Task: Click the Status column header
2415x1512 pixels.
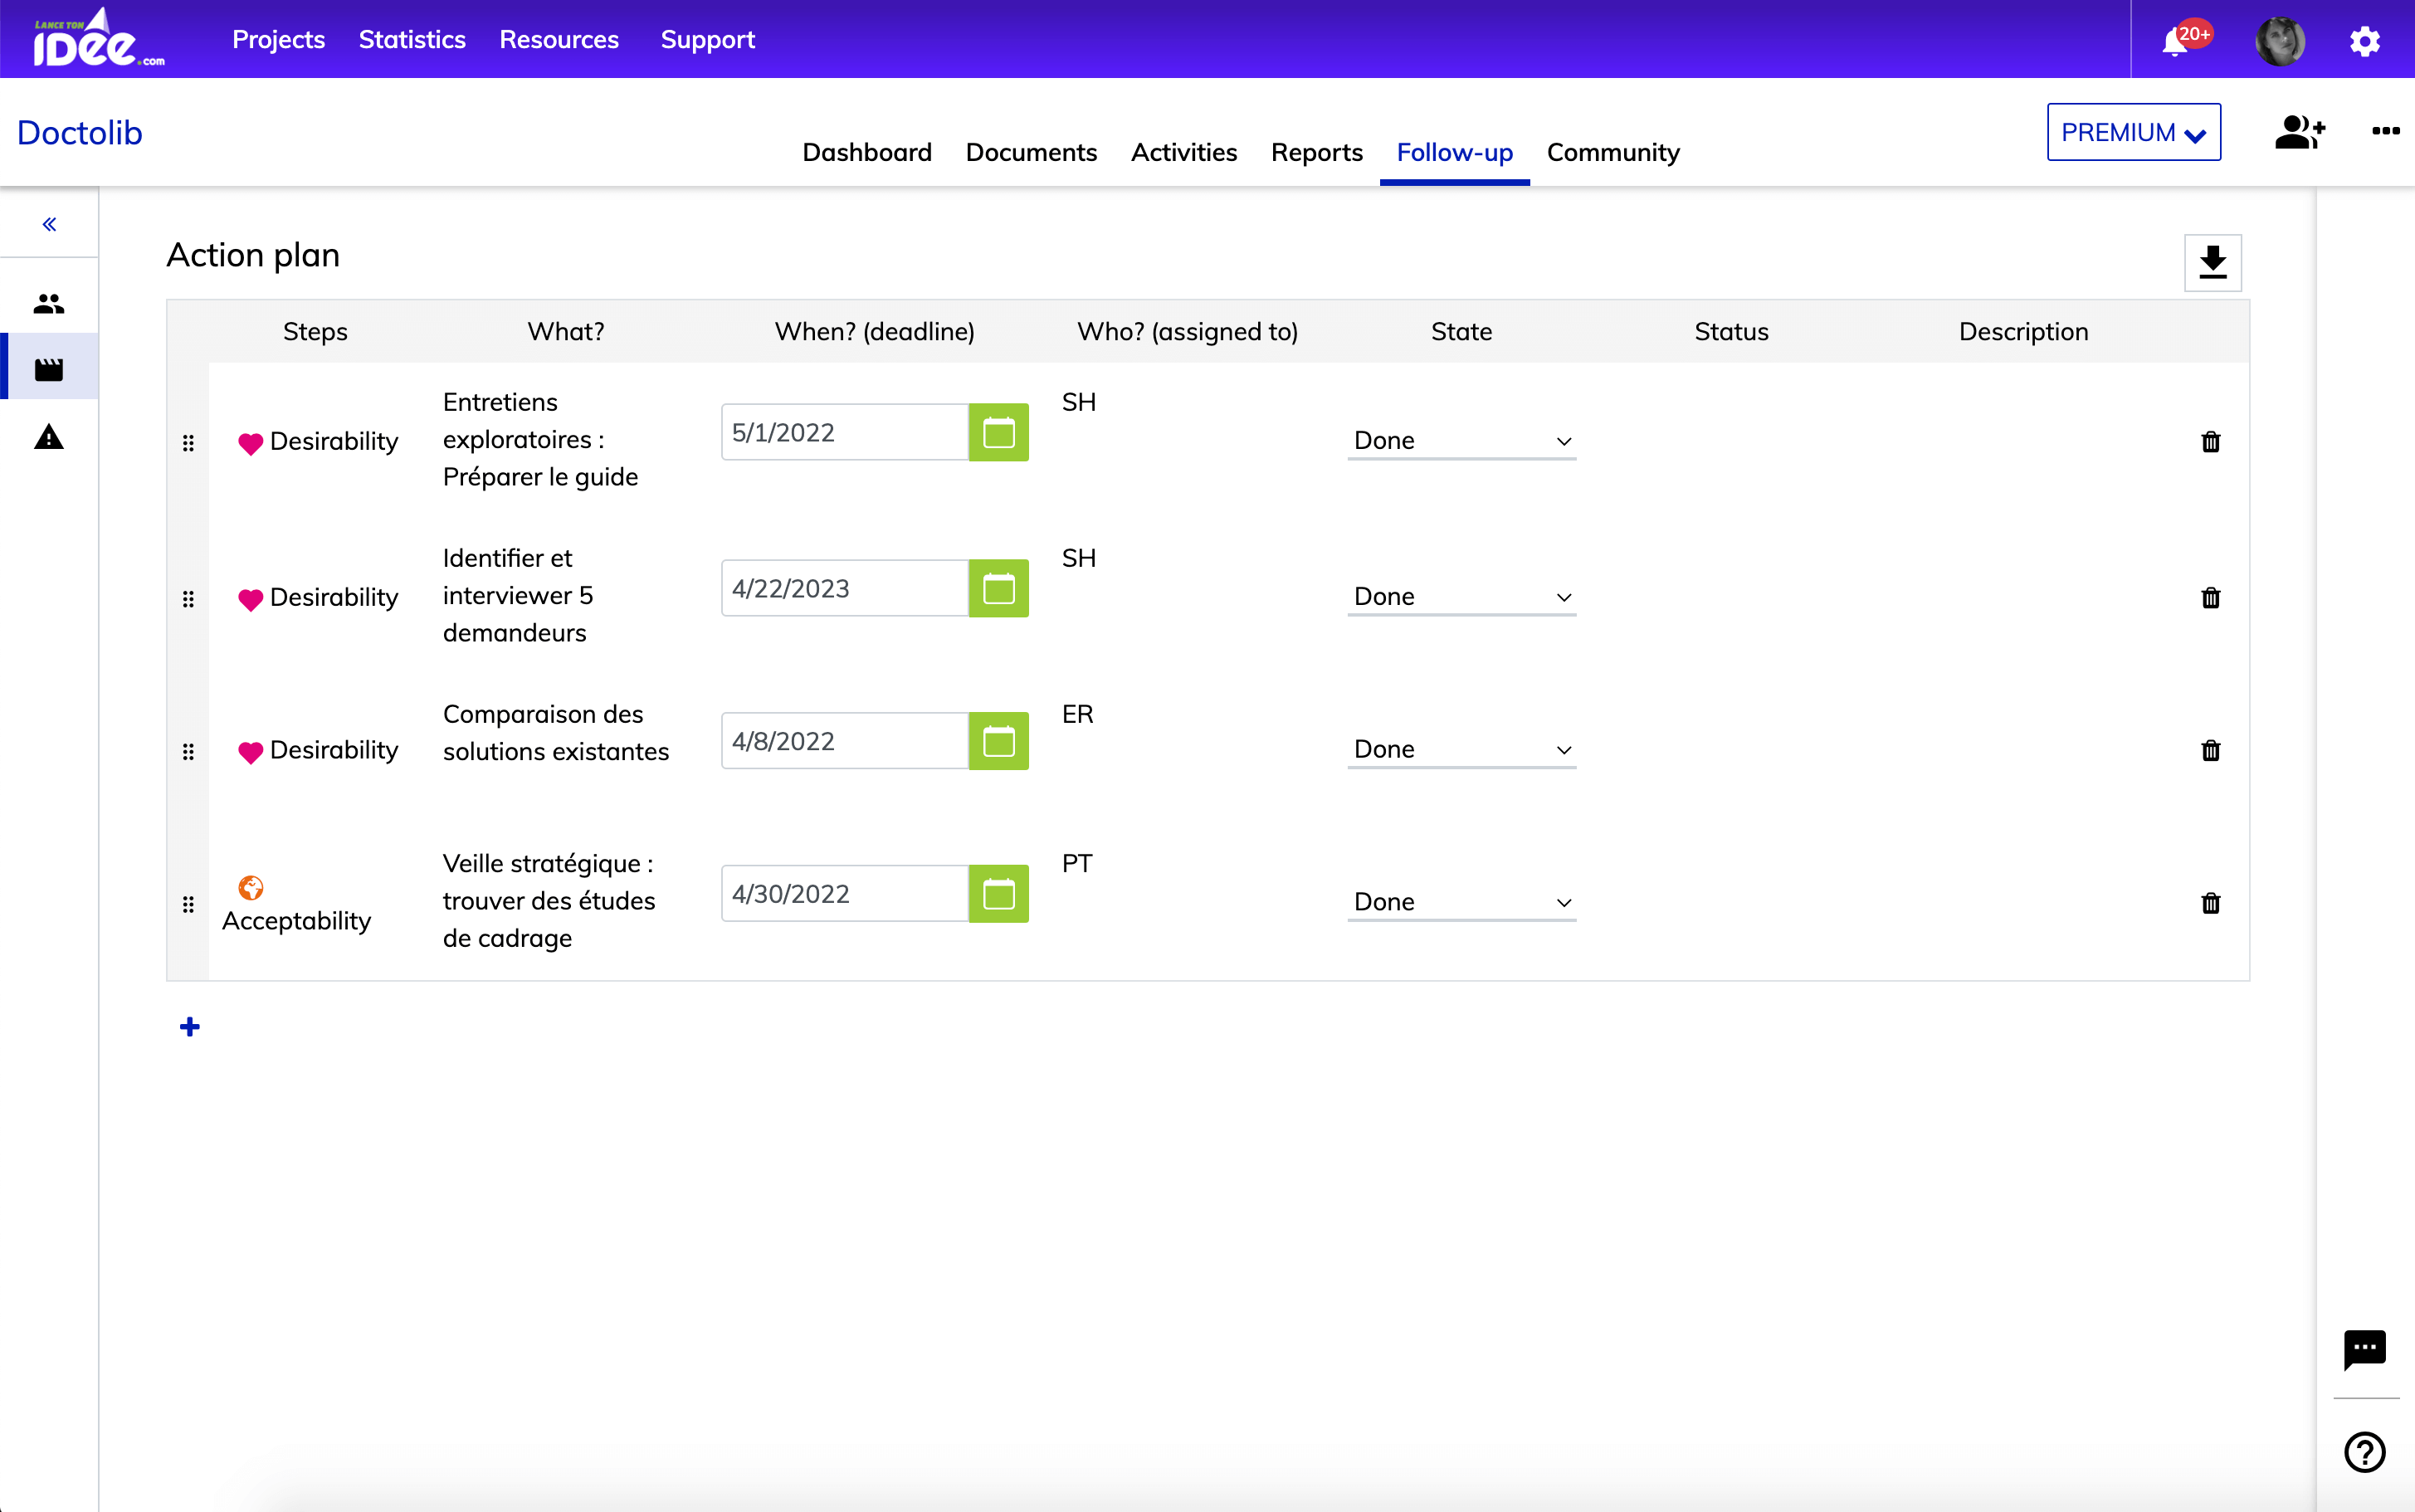Action: pyautogui.click(x=1731, y=332)
